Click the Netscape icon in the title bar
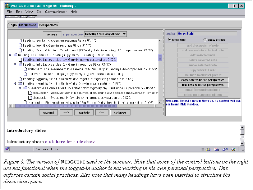Image resolution: width=253 pixels, height=190 pixels. click(x=7, y=6)
